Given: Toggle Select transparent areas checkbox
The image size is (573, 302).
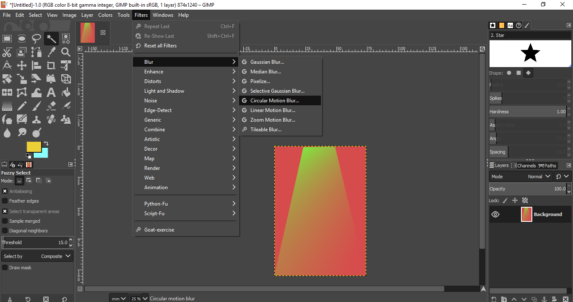Looking at the screenshot, I should (x=5, y=211).
